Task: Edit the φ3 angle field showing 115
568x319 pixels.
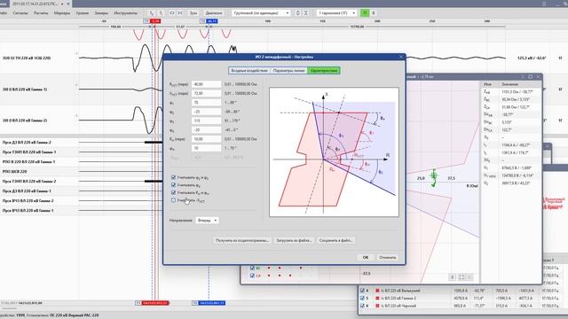Action: [206, 121]
